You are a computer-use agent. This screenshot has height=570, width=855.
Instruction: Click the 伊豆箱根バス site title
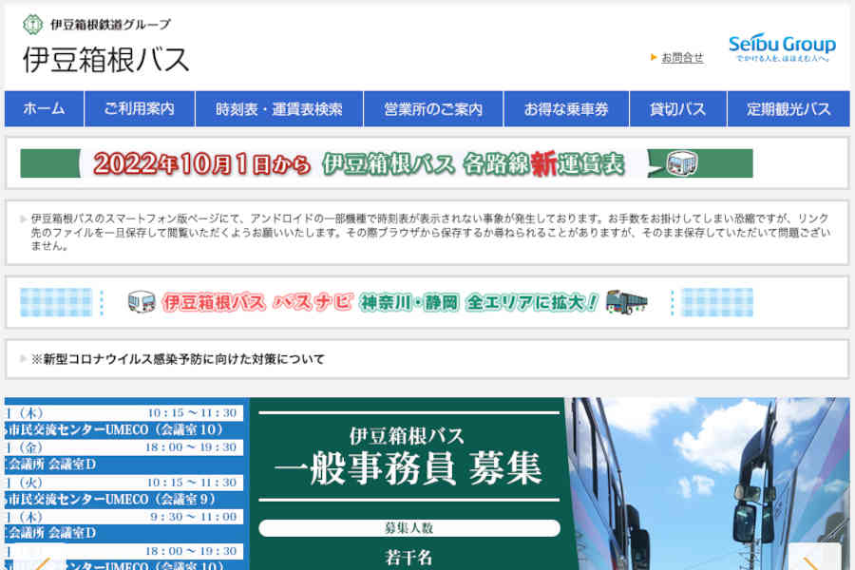click(105, 60)
